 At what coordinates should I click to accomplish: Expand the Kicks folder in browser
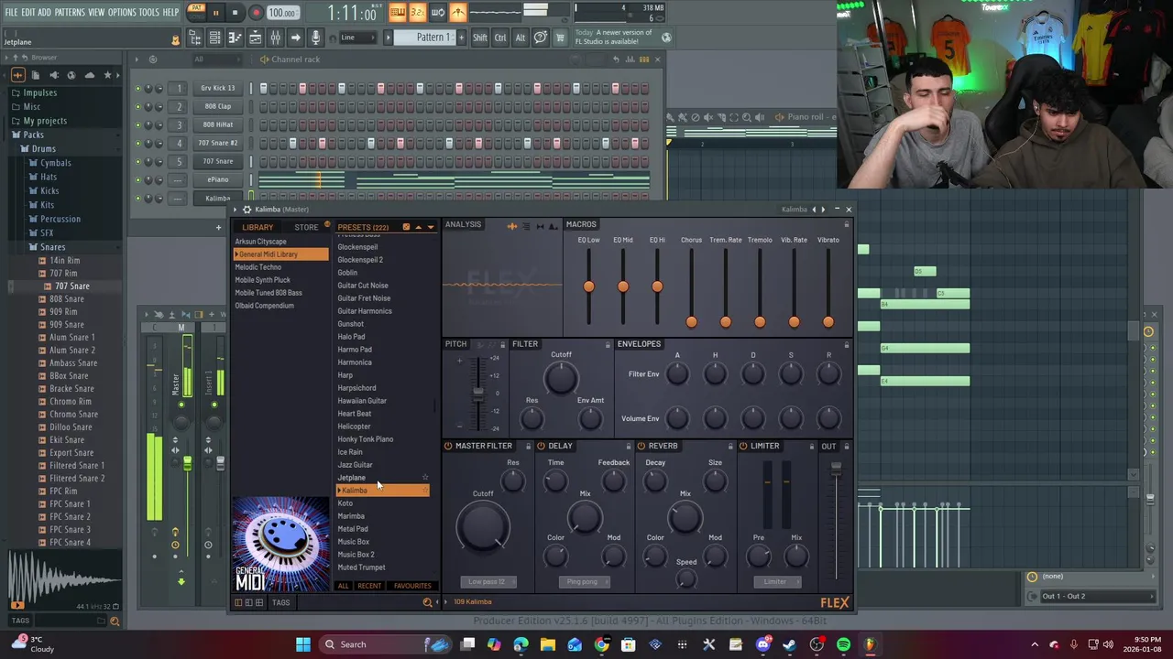click(49, 190)
